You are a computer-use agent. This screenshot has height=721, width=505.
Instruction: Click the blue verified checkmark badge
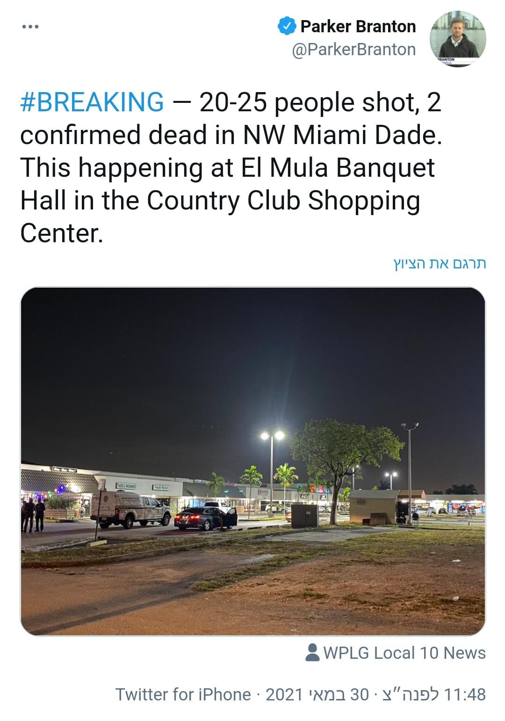pos(286,26)
